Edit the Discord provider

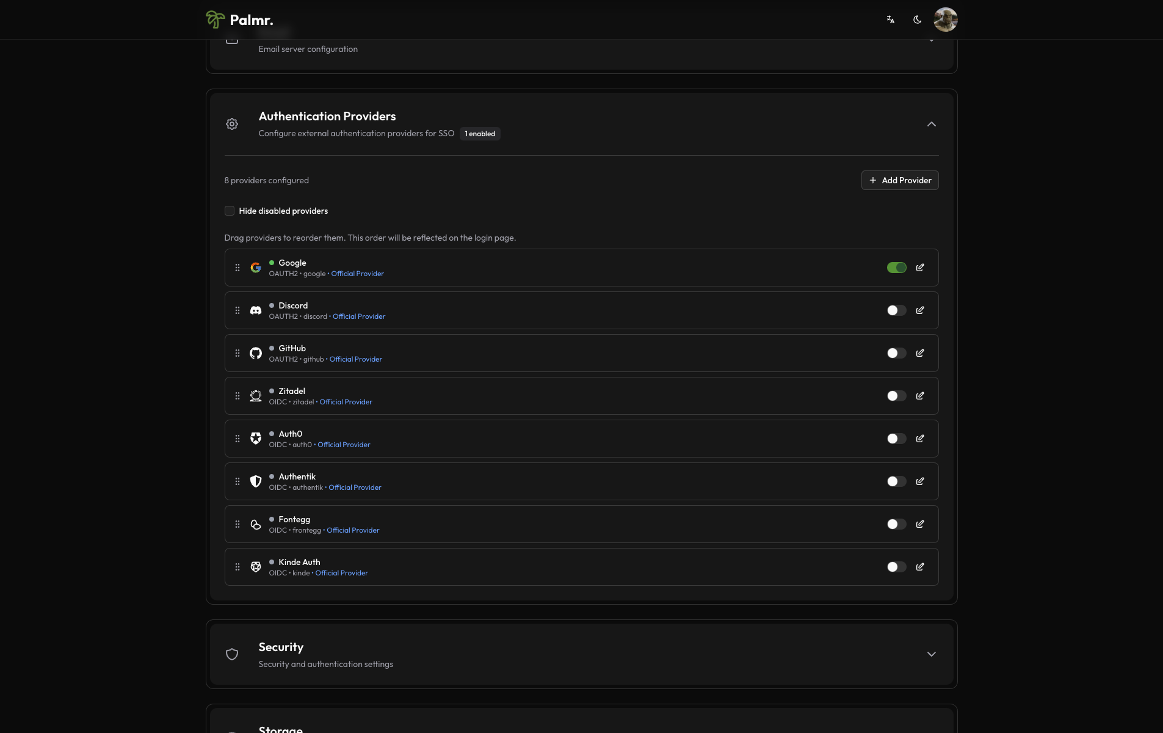(920, 310)
